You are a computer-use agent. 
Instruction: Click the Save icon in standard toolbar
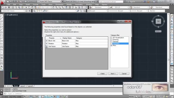(x=9, y=7)
